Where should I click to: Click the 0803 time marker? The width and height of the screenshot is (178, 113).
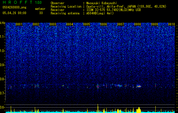[x=53, y=24]
